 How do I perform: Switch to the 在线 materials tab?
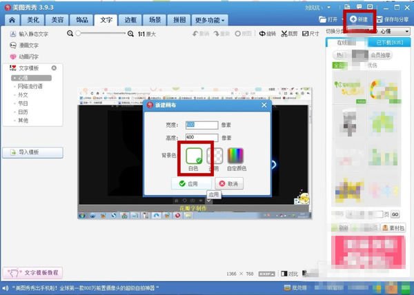pyautogui.click(x=346, y=43)
